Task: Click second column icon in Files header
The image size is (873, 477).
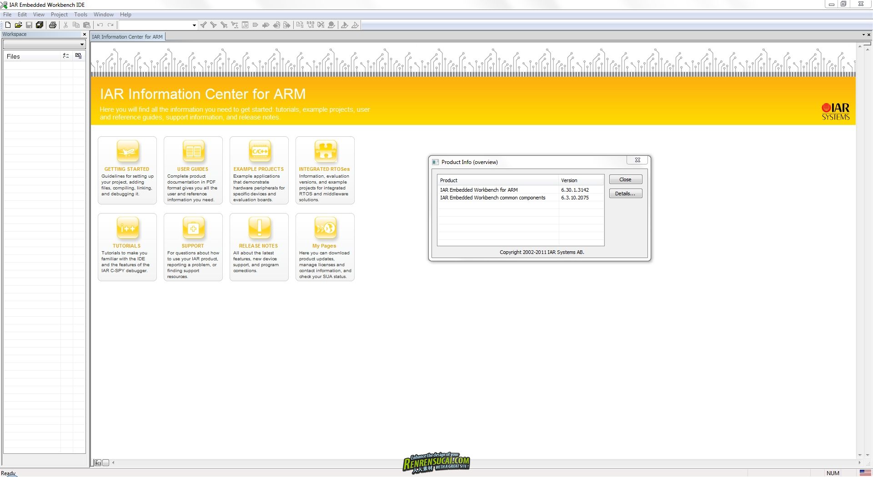Action: click(x=79, y=56)
